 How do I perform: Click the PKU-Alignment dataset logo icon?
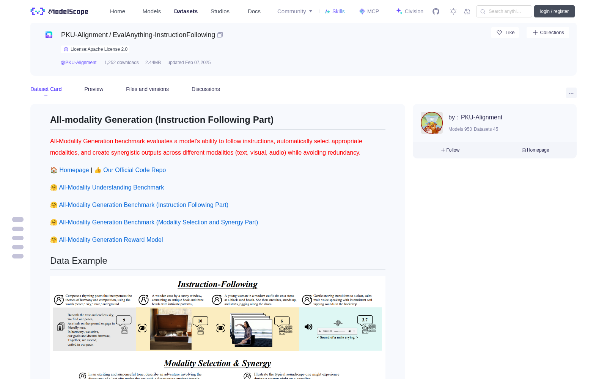tap(49, 35)
